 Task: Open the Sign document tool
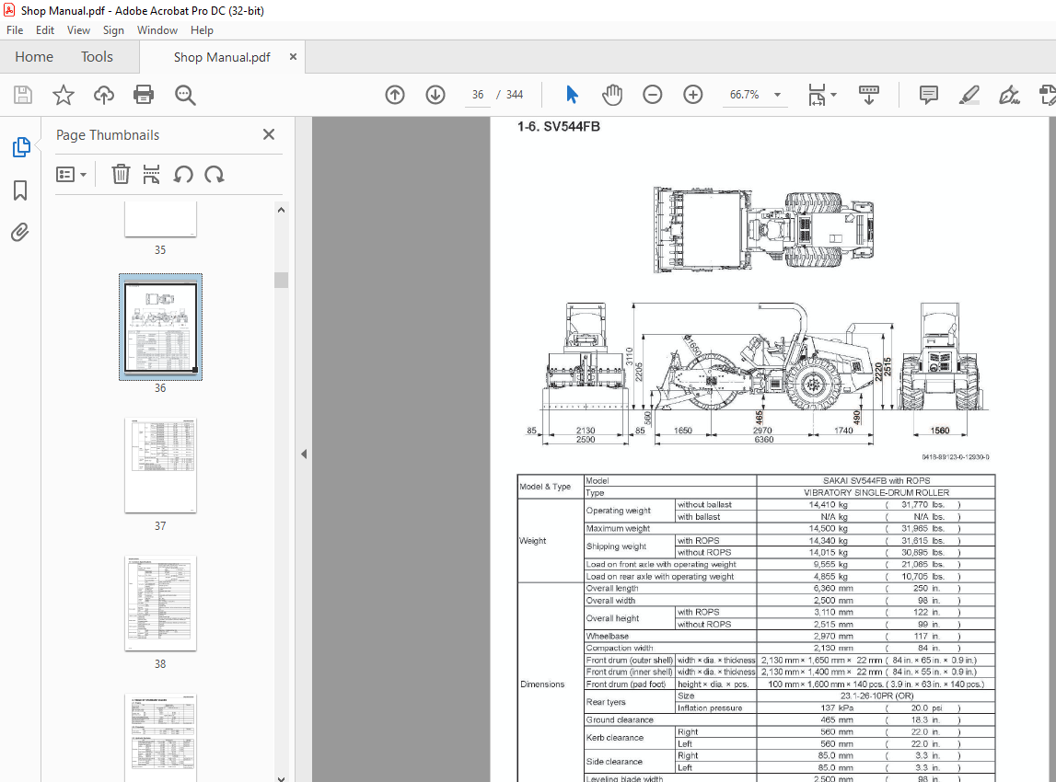click(x=1010, y=95)
